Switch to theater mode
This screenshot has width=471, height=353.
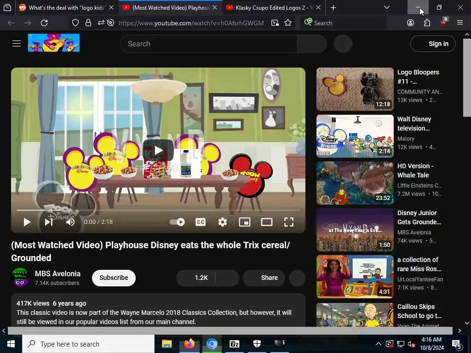click(266, 222)
